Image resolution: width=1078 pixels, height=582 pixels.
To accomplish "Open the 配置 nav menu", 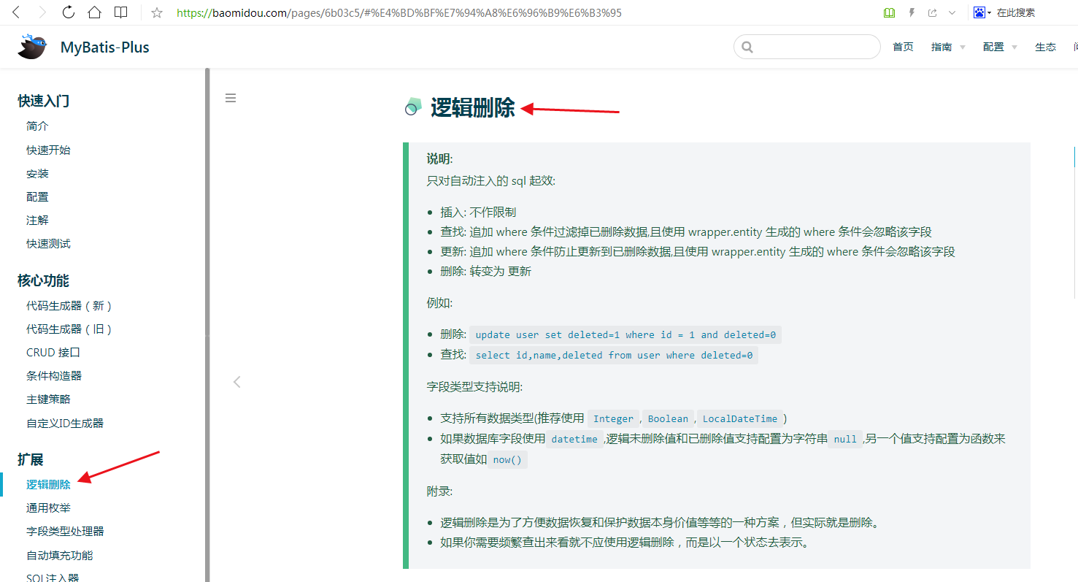I will (x=993, y=47).
